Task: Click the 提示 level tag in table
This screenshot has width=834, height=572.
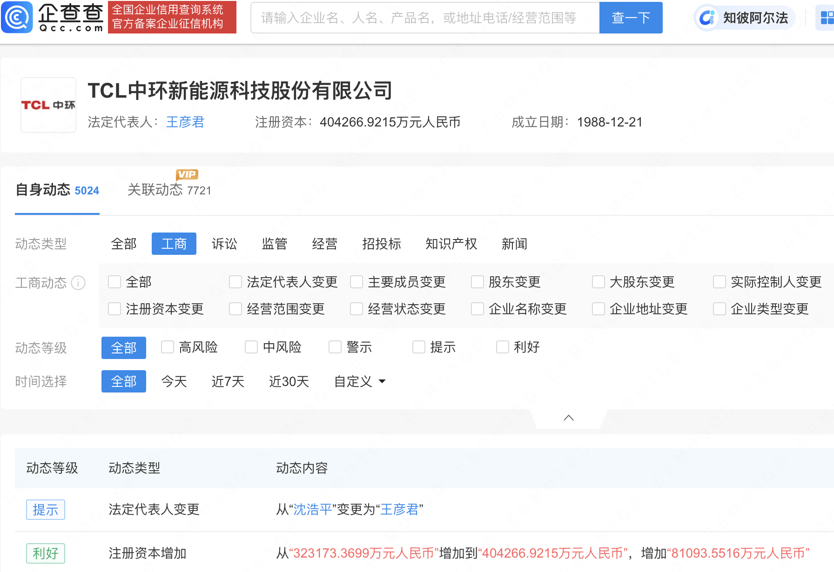Action: pos(46,510)
